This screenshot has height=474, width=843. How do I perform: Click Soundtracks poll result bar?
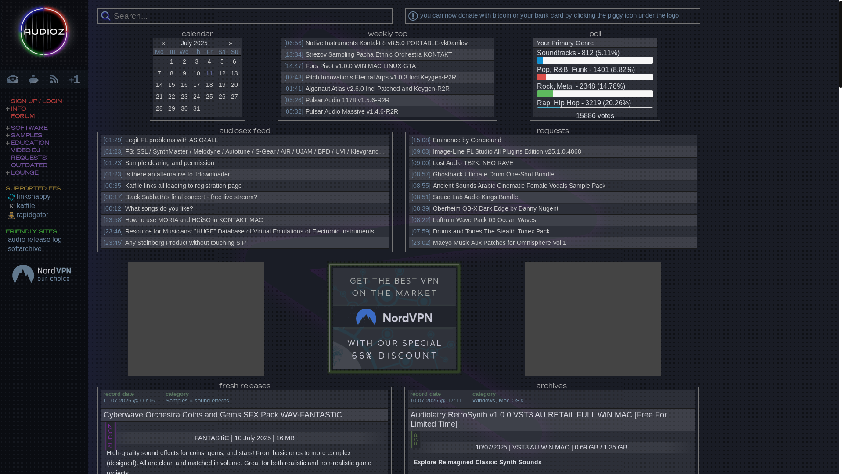(x=595, y=61)
